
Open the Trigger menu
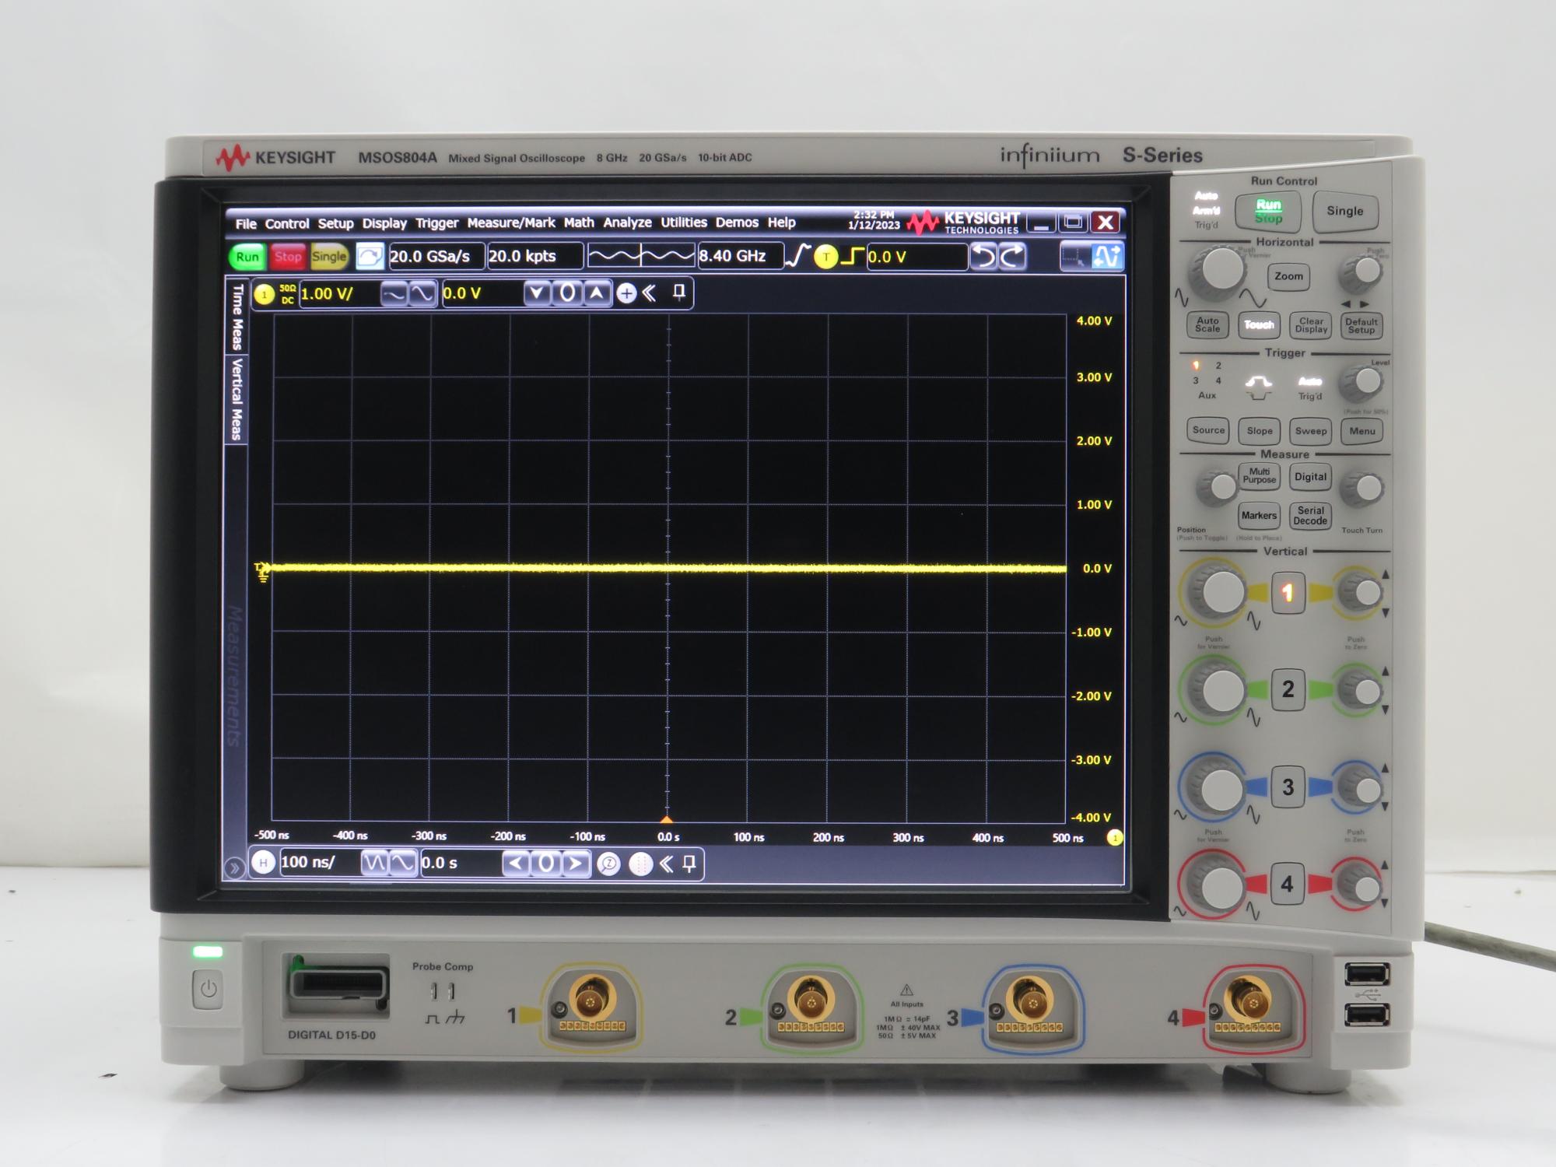(x=436, y=223)
